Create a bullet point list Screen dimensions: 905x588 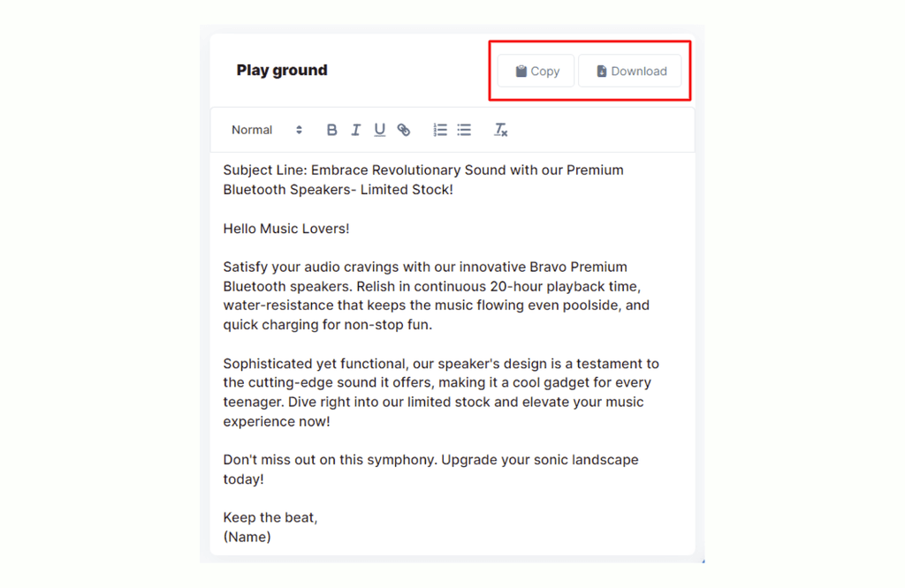click(x=463, y=129)
